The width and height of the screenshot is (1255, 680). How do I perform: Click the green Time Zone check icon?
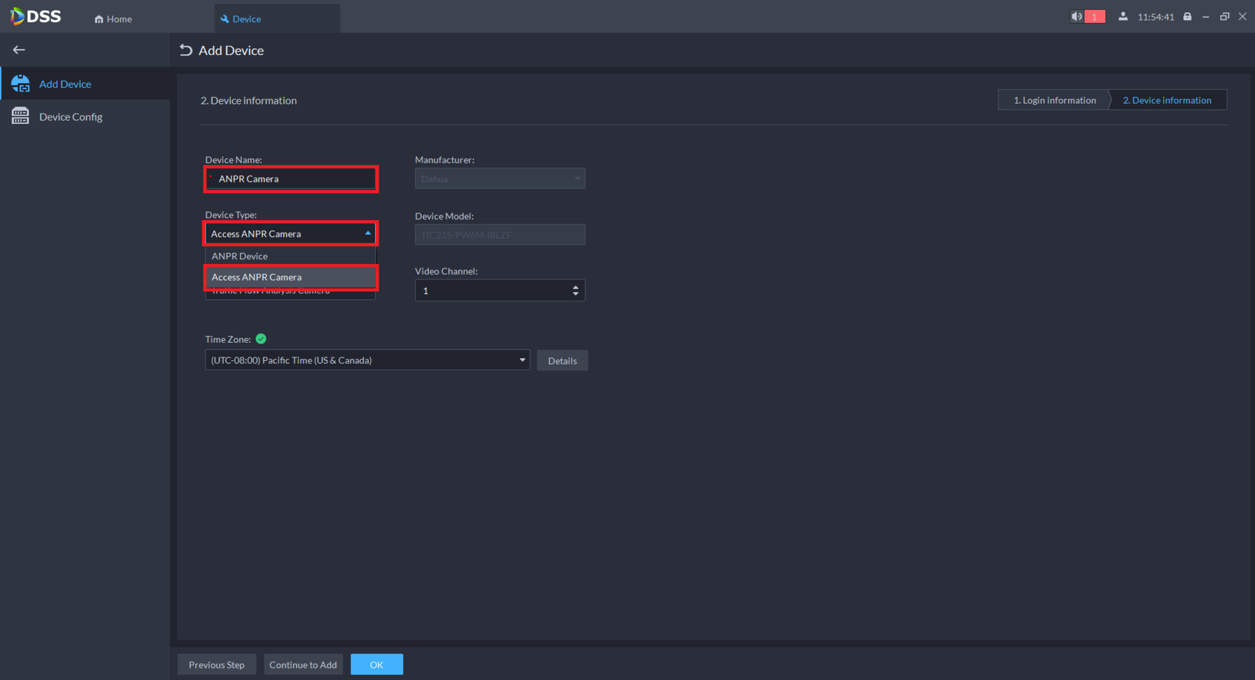[x=261, y=339]
